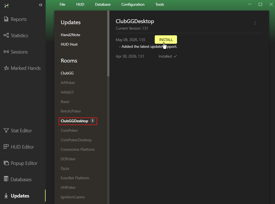Select the Updates section in sidebar
The width and height of the screenshot is (275, 204).
click(x=20, y=196)
